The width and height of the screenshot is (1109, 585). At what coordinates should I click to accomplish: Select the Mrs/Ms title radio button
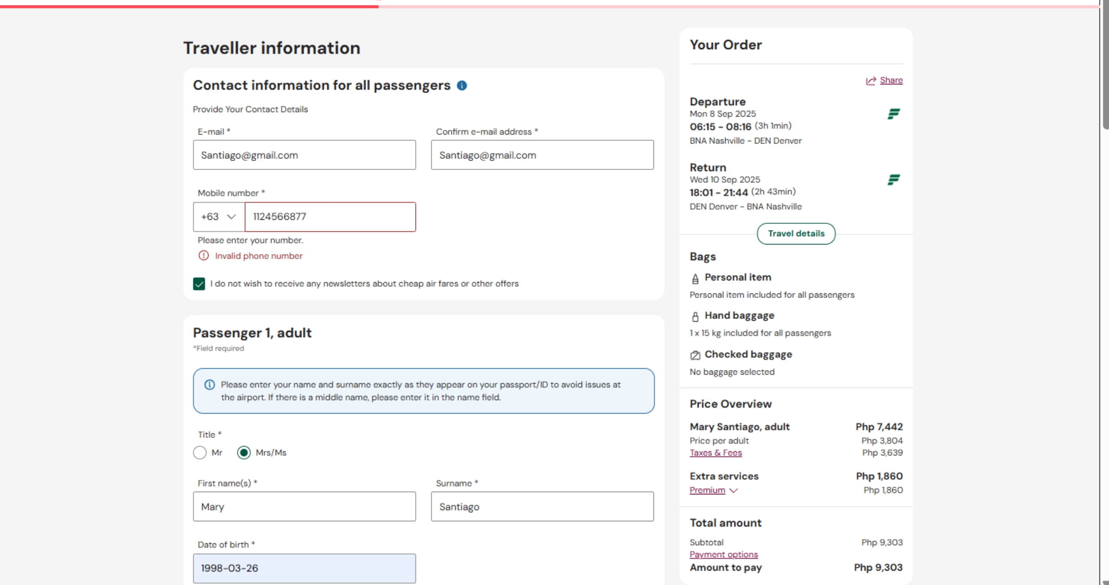(x=244, y=453)
